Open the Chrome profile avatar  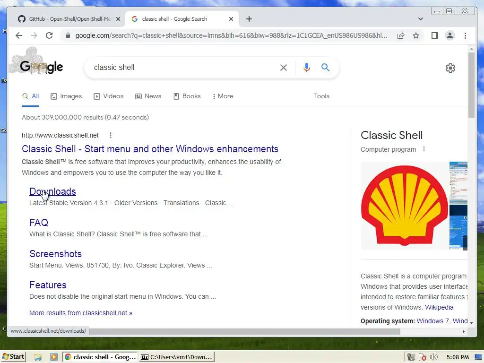pyautogui.click(x=450, y=35)
